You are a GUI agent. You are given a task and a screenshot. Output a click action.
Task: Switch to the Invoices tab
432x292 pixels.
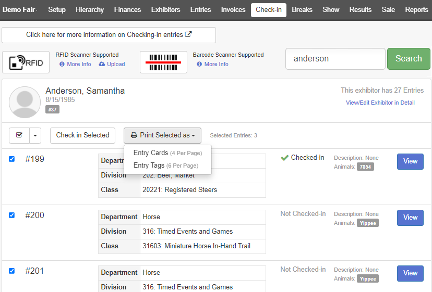(x=233, y=10)
